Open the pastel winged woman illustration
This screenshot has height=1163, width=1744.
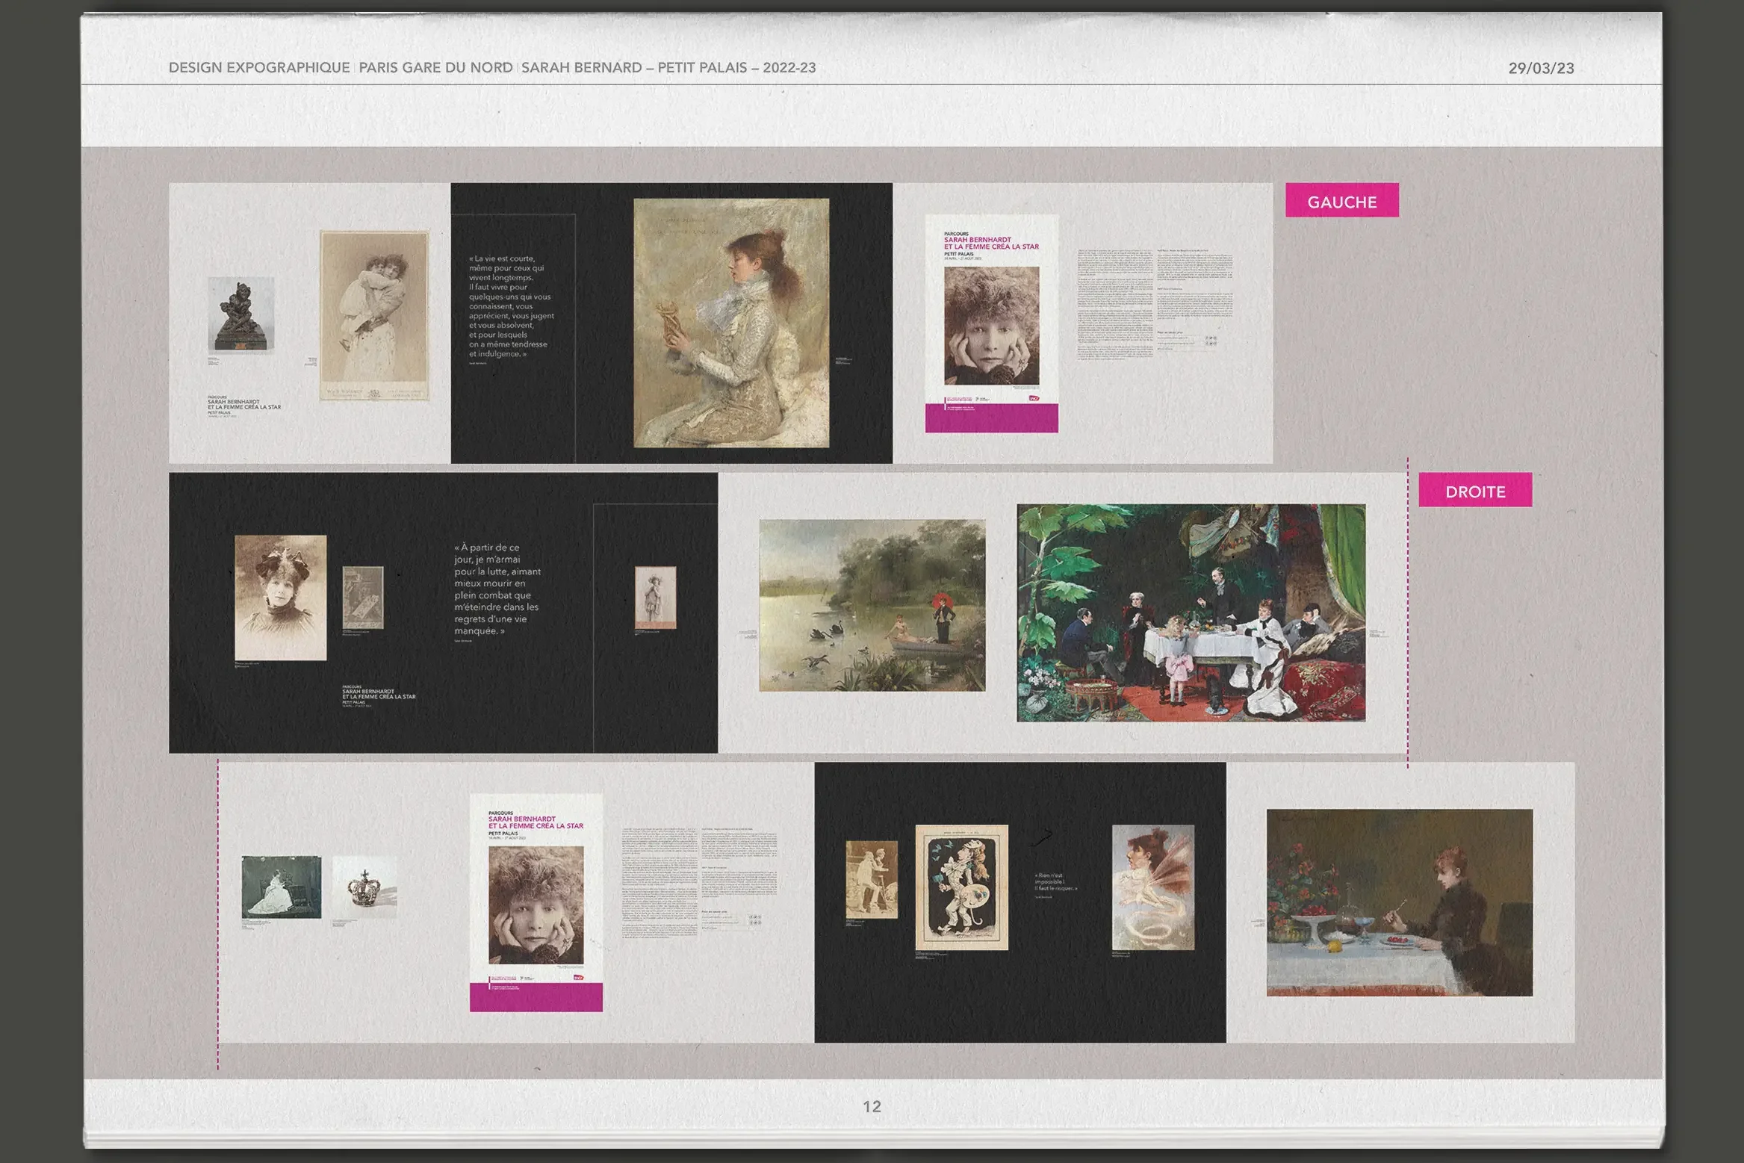(1152, 887)
